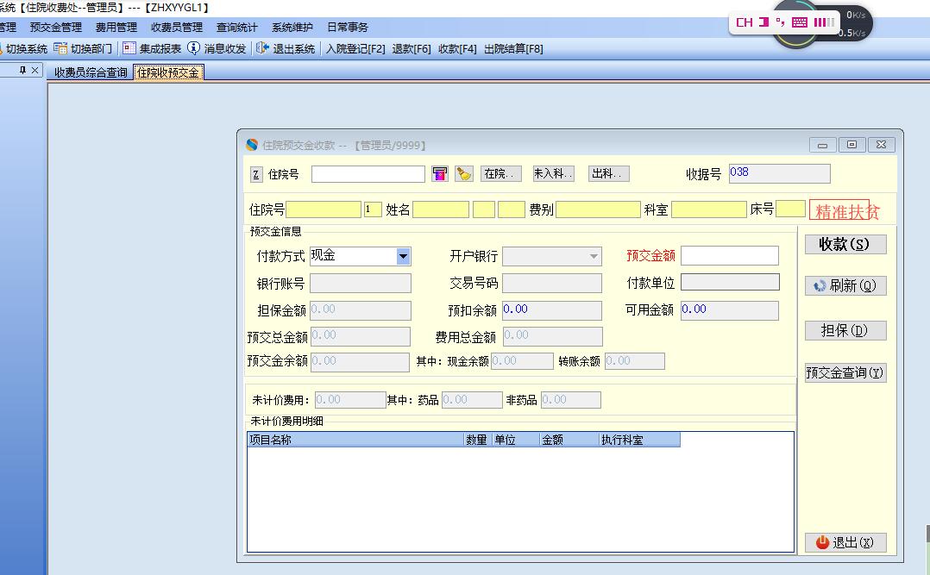Click the 项目名称 column header
Image resolution: width=930 pixels, height=575 pixels.
(355, 440)
